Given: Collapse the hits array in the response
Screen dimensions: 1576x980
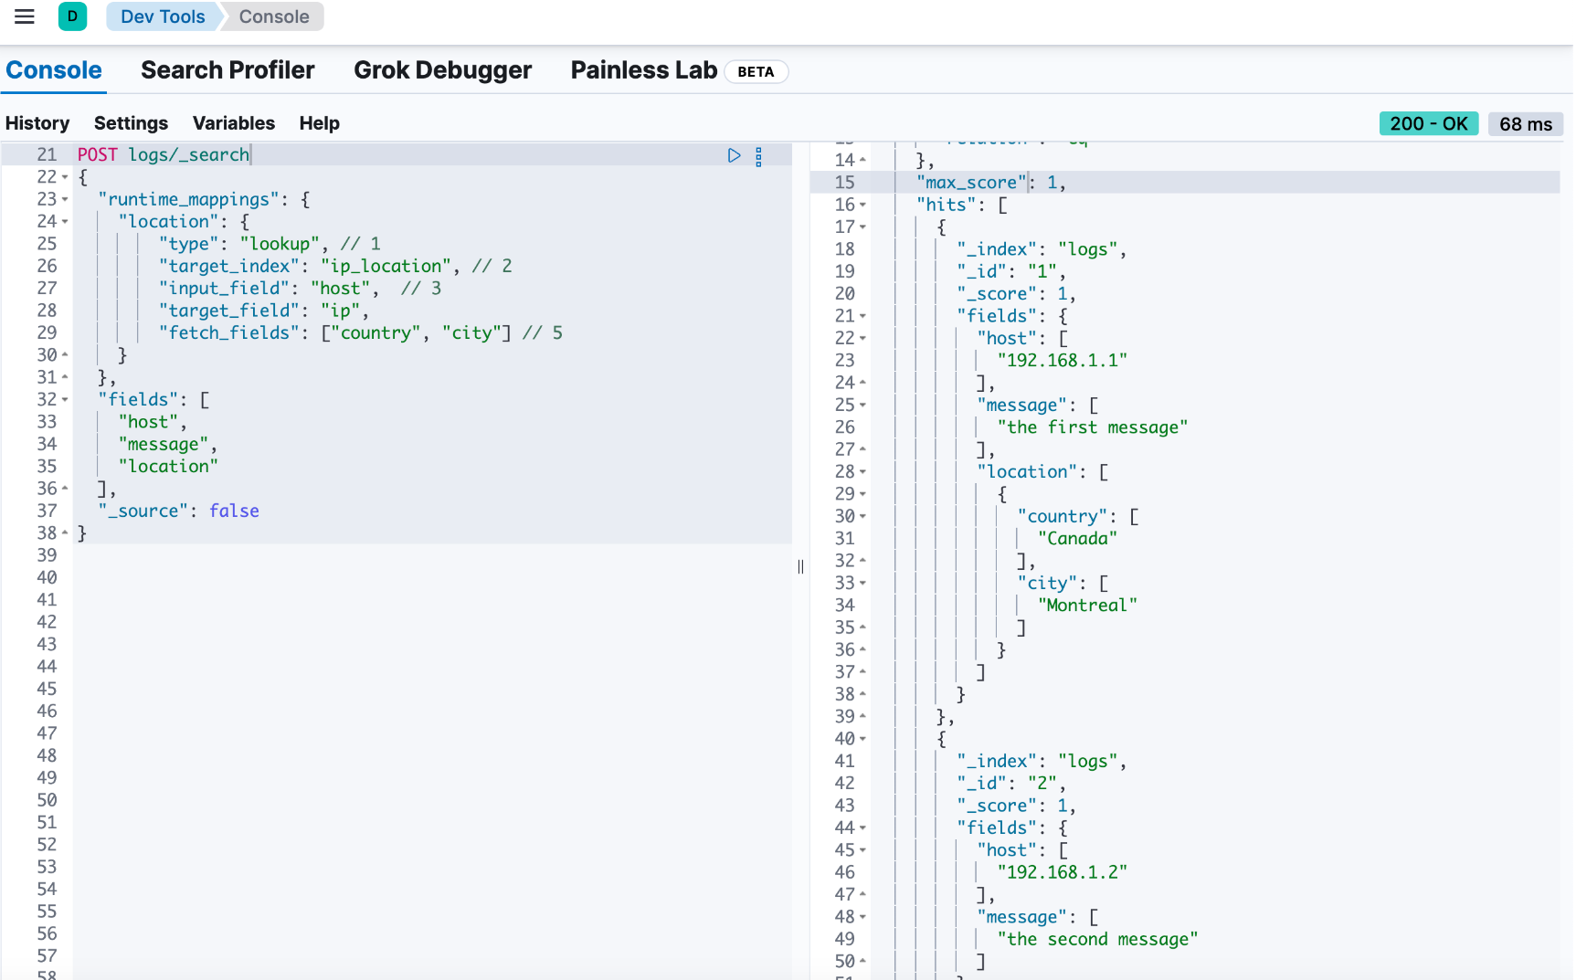Looking at the screenshot, I should coord(862,205).
